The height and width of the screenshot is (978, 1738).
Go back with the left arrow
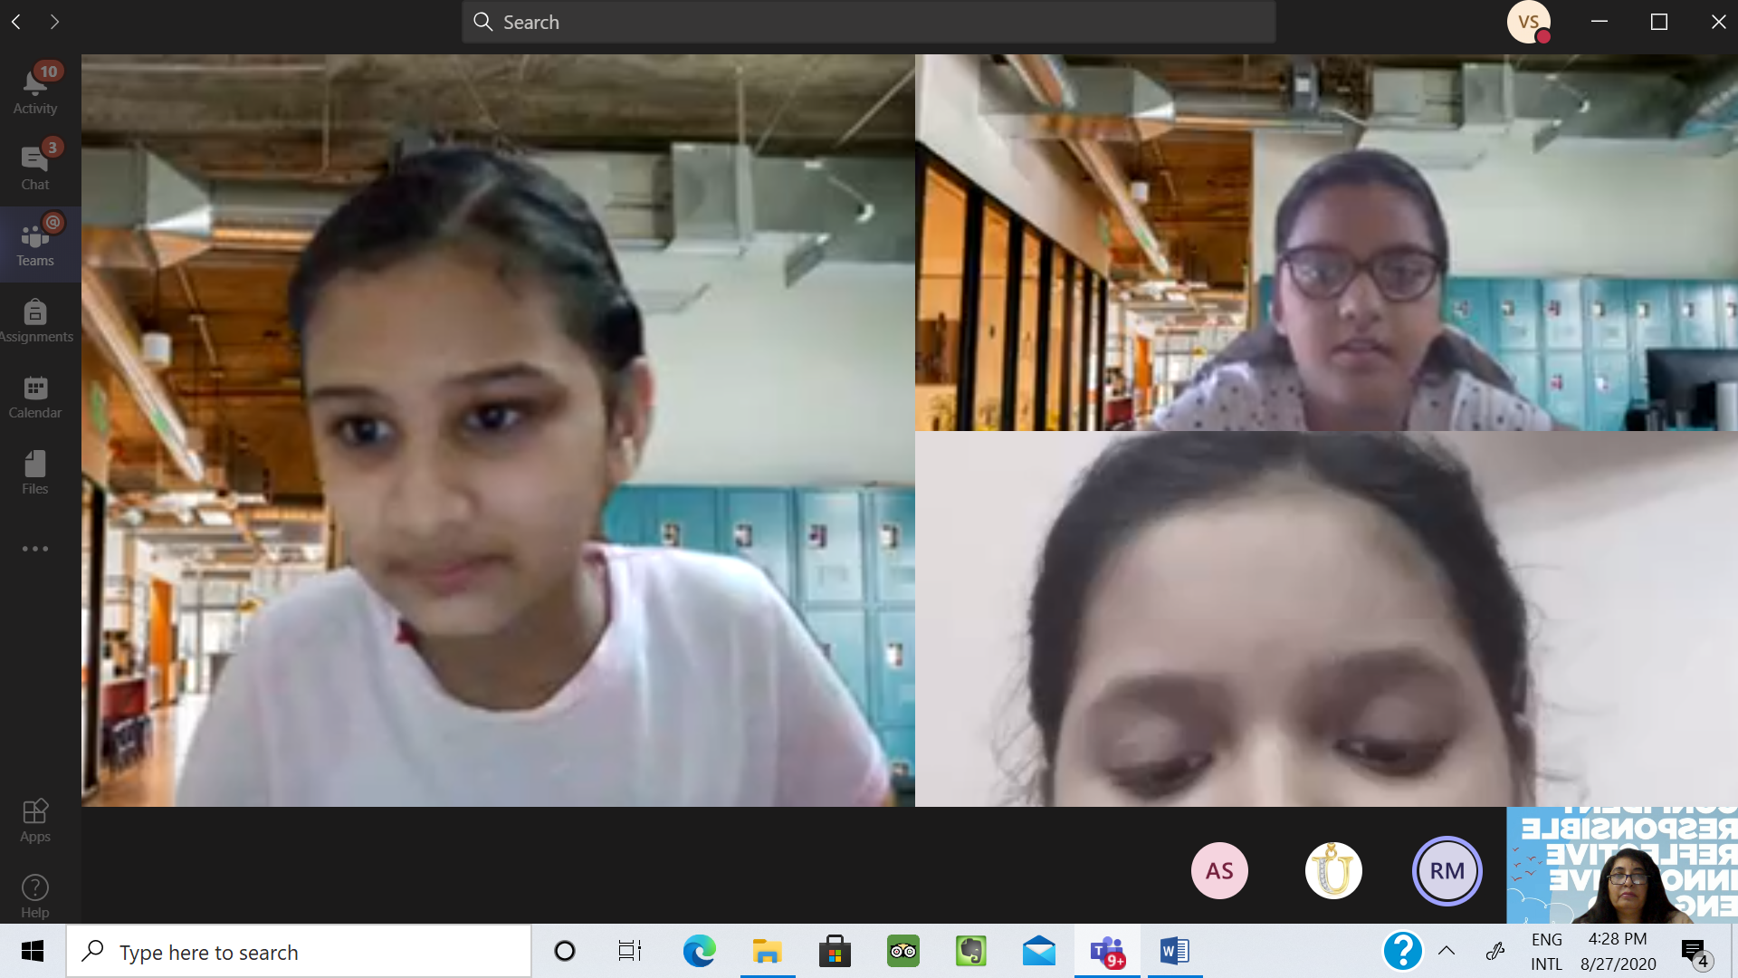point(16,22)
